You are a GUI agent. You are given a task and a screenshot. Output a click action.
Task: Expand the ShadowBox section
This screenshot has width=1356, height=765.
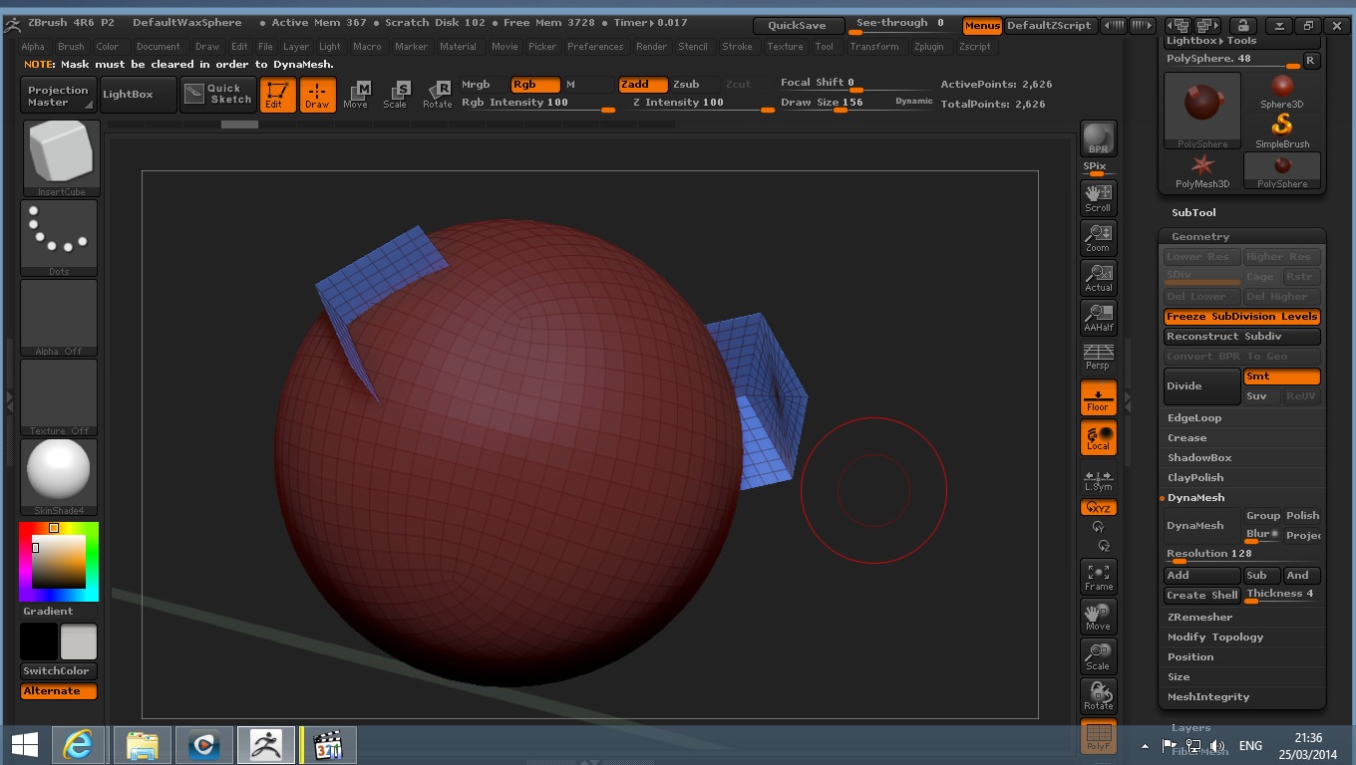click(1199, 457)
